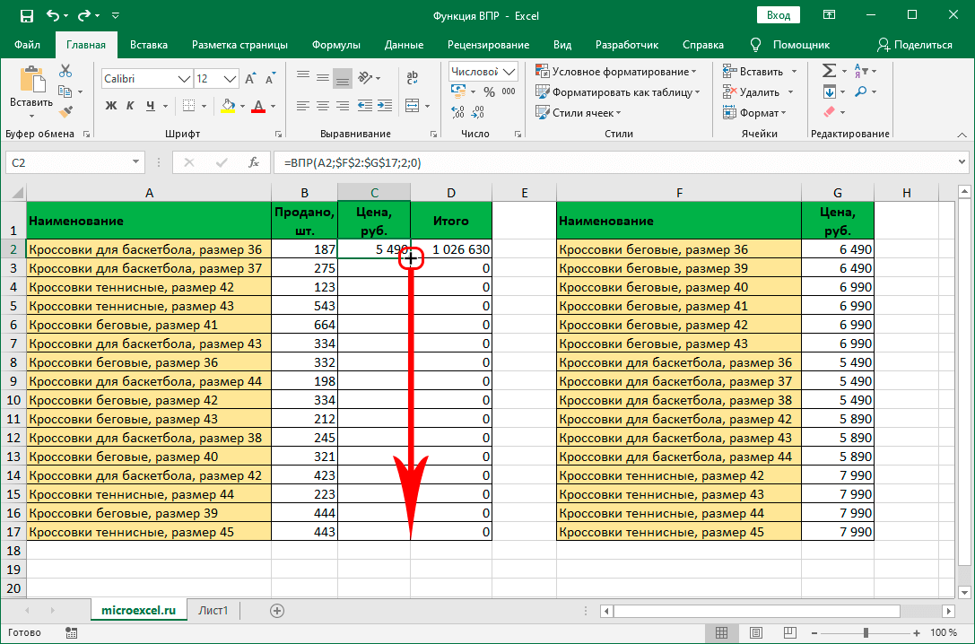Switch to Page Layout view in status bar

(x=756, y=633)
